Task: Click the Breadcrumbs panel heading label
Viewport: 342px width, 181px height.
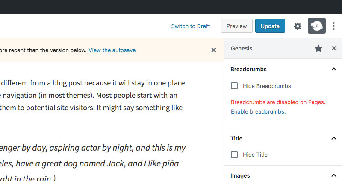Action: coord(248,69)
